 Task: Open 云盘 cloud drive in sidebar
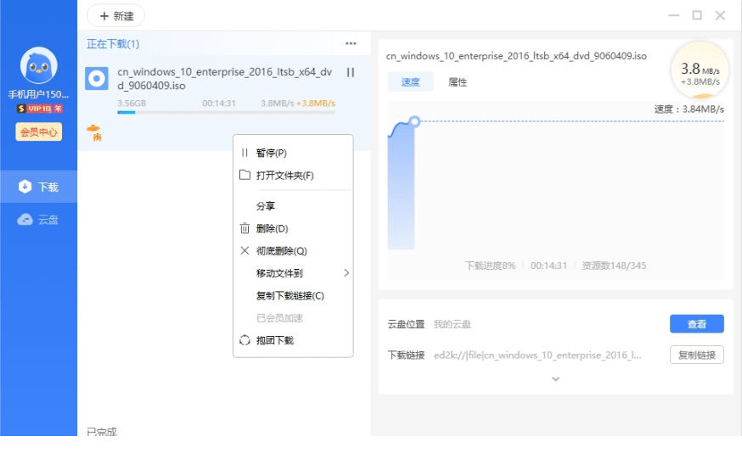click(x=38, y=220)
